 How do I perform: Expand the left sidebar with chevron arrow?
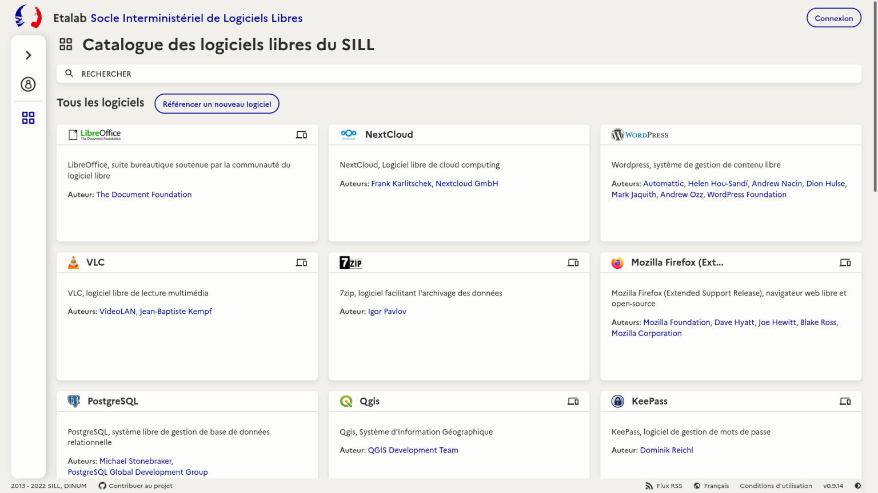click(28, 55)
